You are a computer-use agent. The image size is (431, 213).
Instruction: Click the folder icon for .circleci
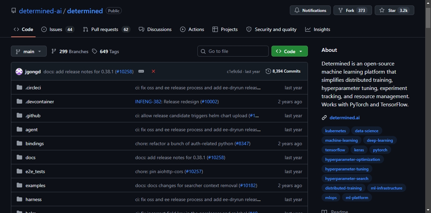click(x=19, y=88)
